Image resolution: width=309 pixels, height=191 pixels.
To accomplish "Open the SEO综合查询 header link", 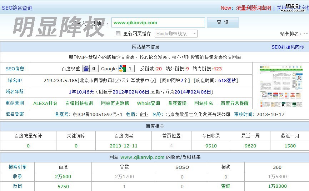I will click(x=17, y=8).
